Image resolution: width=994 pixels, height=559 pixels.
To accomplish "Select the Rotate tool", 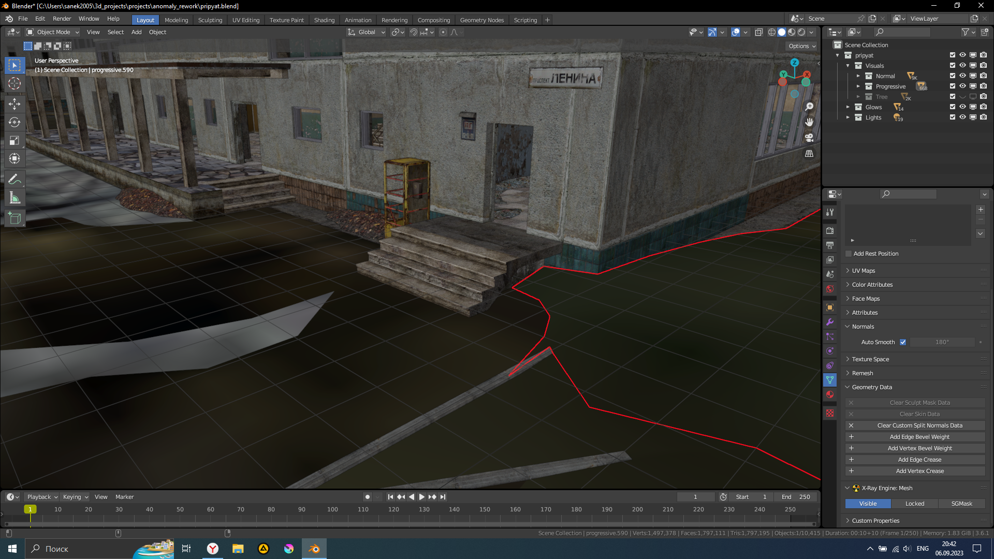I will [14, 123].
